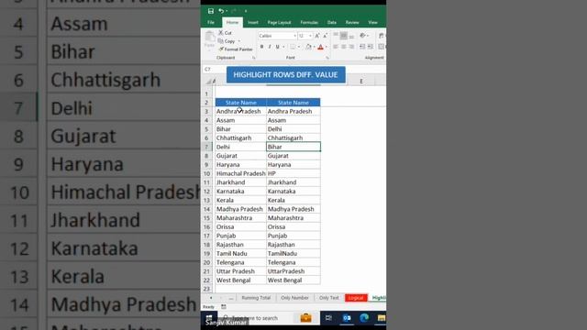Open the font size dropdown
587x330 pixels.
[x=310, y=36]
